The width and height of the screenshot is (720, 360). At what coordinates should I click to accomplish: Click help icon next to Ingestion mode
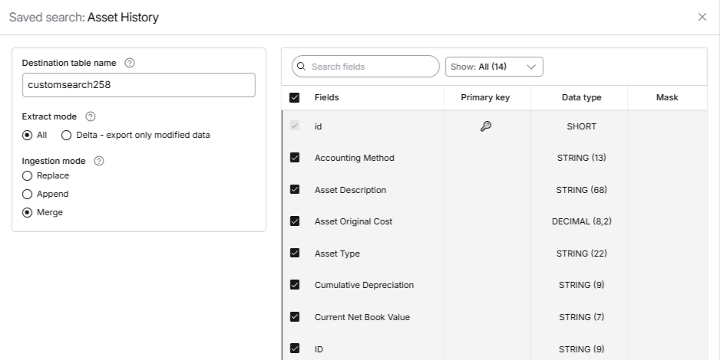[x=99, y=161]
